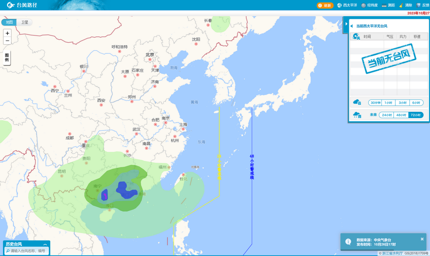Choose 48小时 rainfall forecast tab

[x=401, y=115]
